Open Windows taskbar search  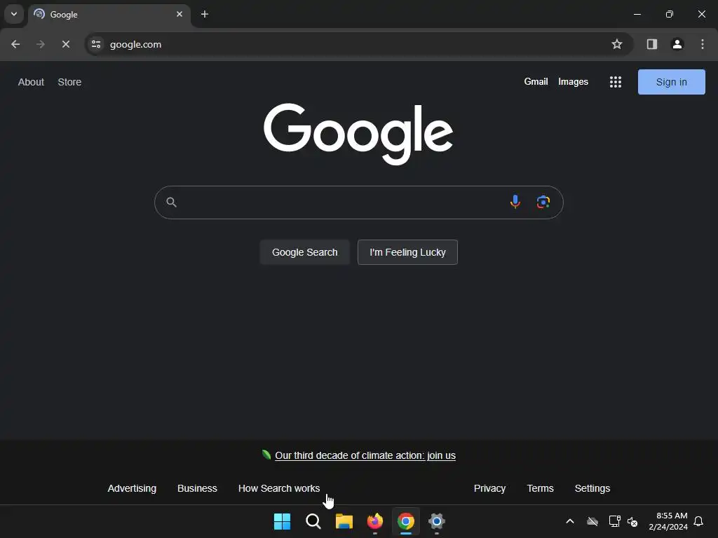pos(313,521)
